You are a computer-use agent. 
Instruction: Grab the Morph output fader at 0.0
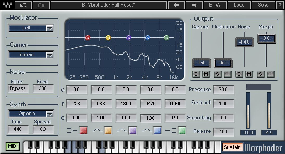266,38
